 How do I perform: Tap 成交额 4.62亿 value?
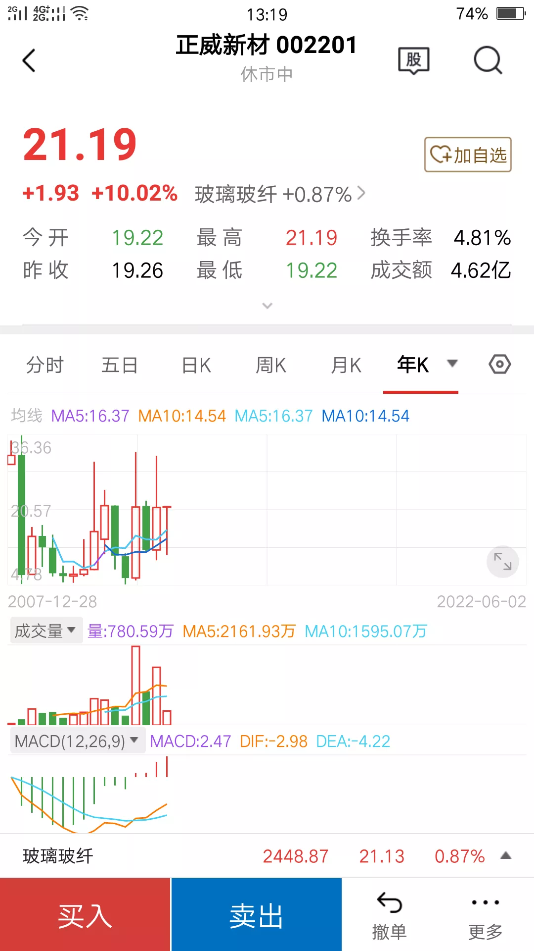click(481, 270)
